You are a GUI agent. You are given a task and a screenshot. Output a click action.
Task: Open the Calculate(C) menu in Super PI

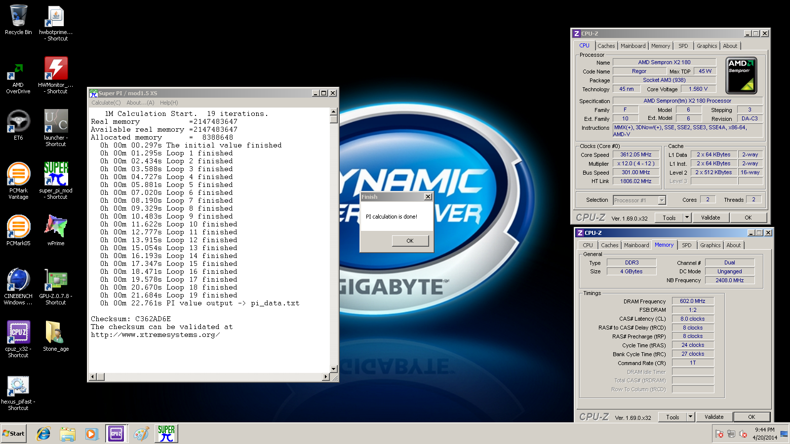(x=106, y=103)
